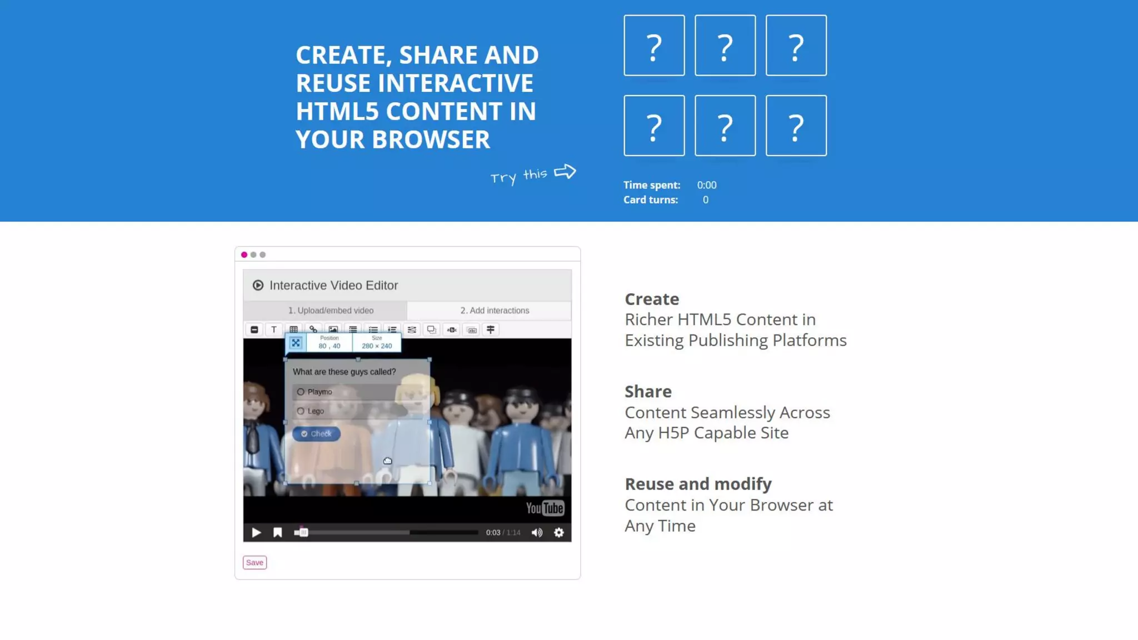Click the Link tool icon
The image size is (1138, 640).
(313, 329)
